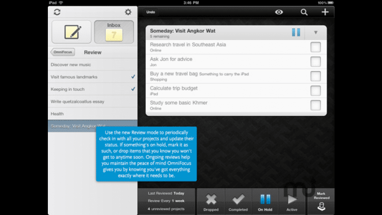Select Write quetzalcoatlus essay project

pos(93,101)
